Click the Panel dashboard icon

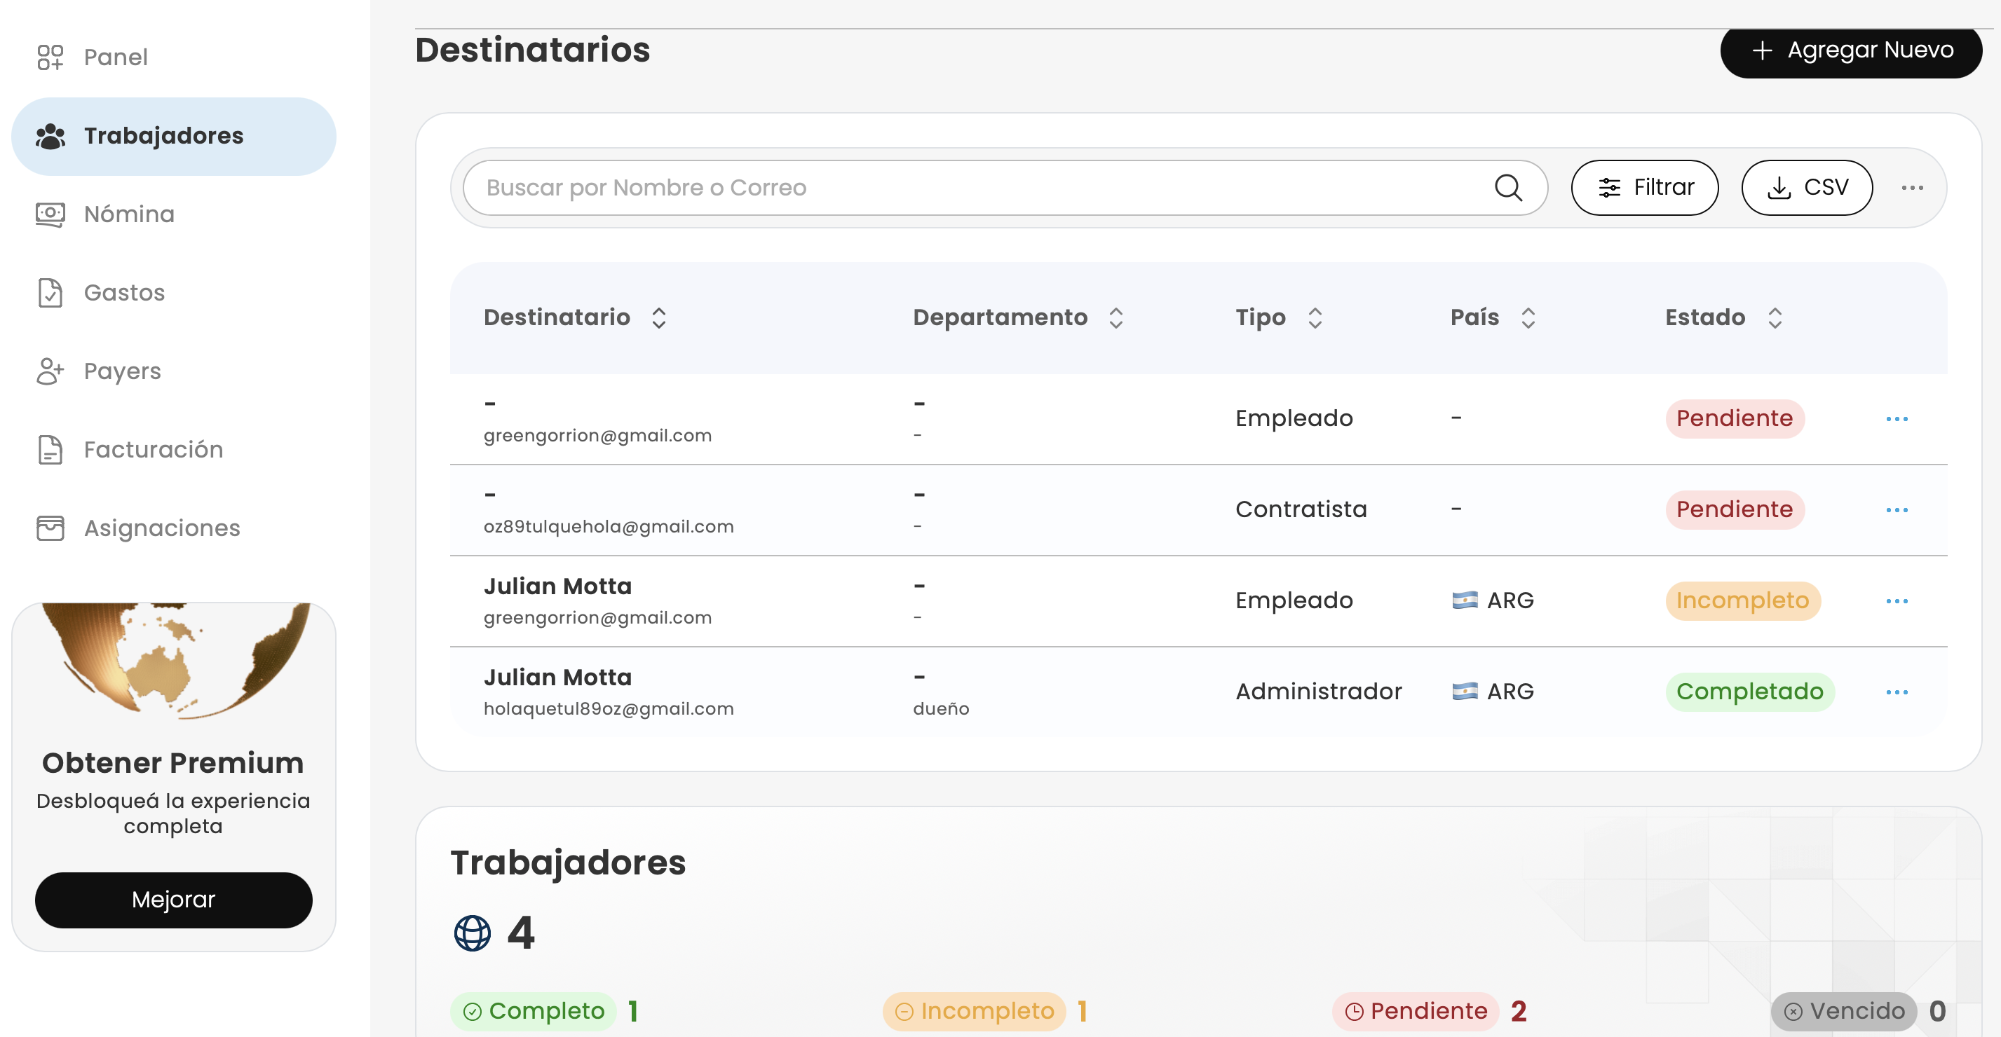50,57
